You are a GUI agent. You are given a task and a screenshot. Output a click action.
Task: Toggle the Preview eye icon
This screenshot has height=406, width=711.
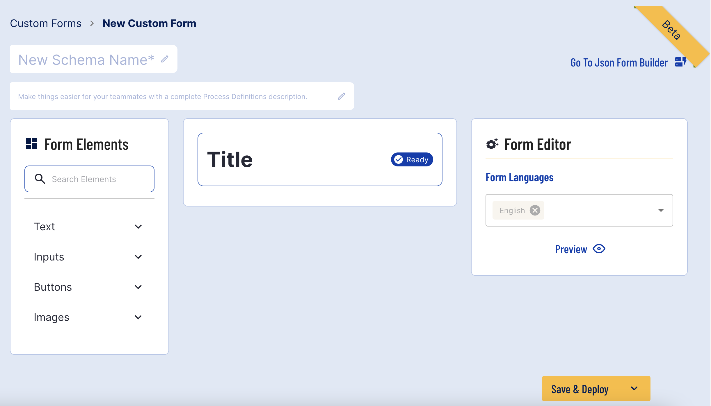coord(599,249)
